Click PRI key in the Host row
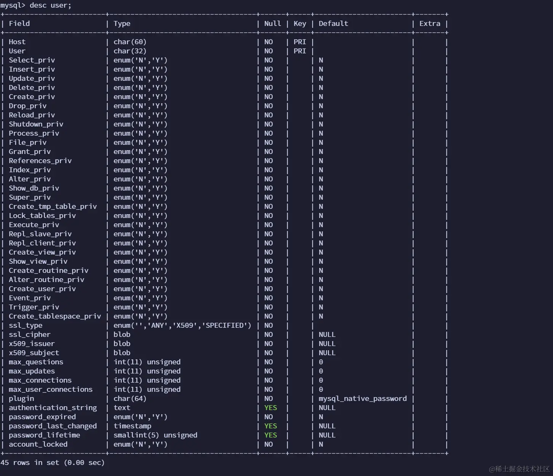 [300, 42]
